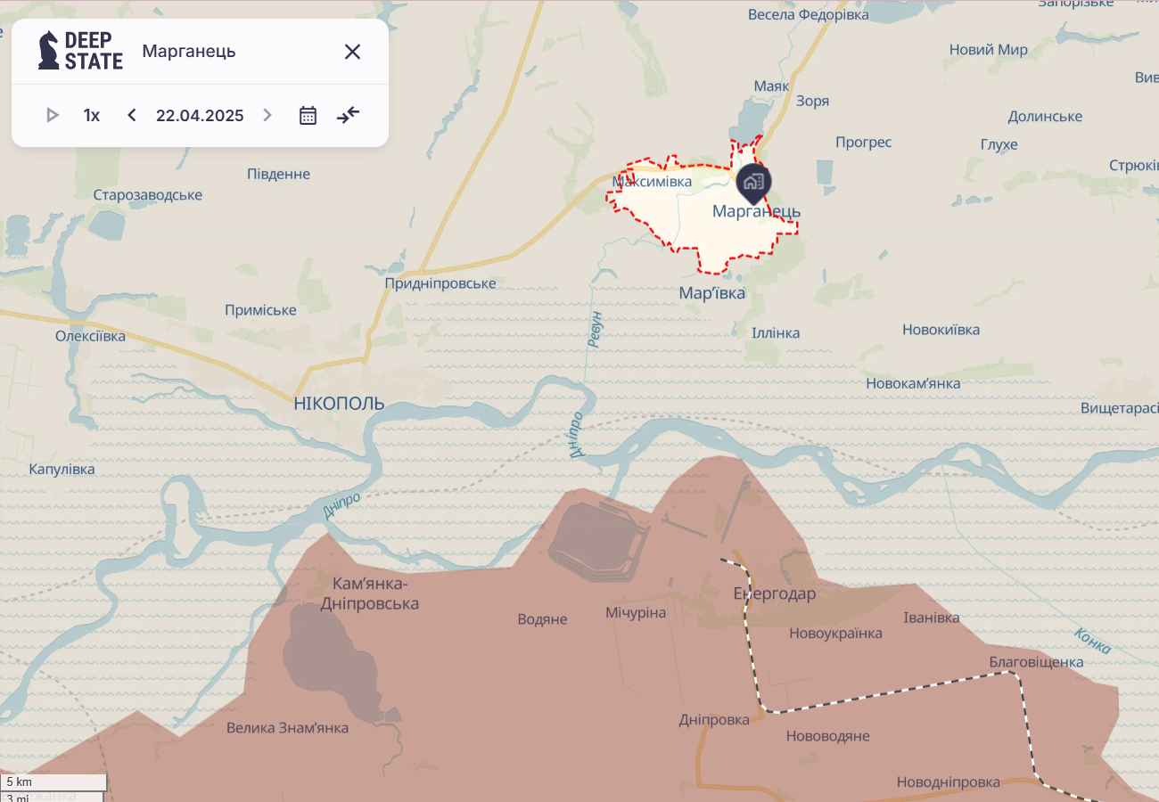Click the date 22.04.2025 field
This screenshot has width=1159, height=802.
[x=200, y=115]
